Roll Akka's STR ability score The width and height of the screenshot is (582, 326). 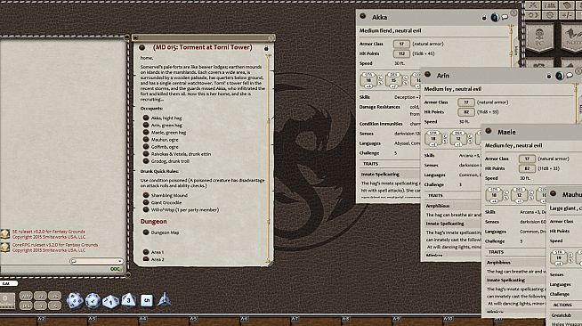click(x=368, y=80)
